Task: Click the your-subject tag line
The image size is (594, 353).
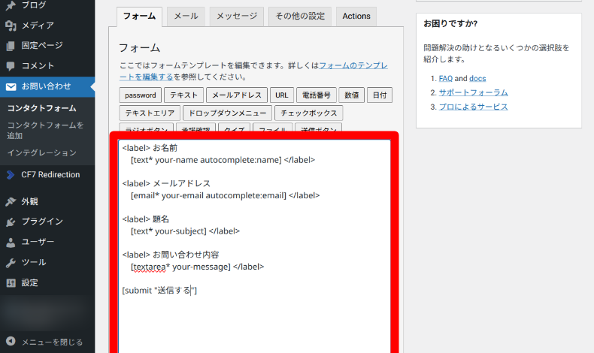Action: coord(185,231)
